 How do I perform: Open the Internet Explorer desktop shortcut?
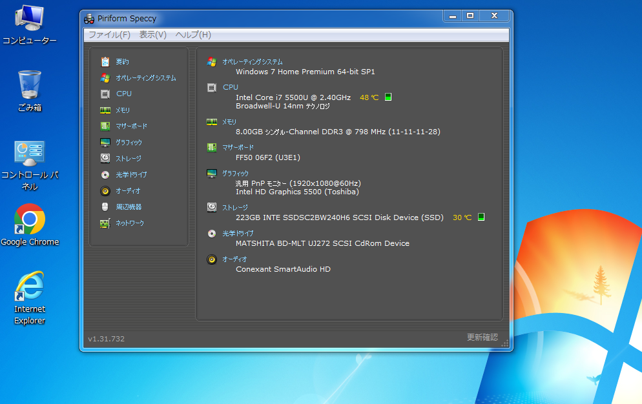(30, 298)
